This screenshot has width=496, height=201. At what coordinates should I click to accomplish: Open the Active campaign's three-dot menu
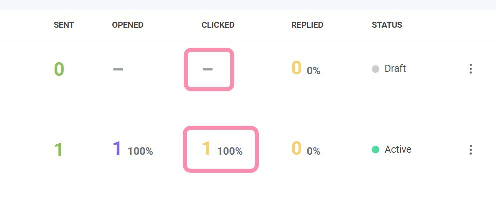click(470, 150)
